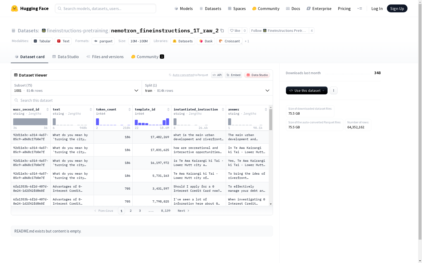Sort the text column
Screen dimensions: 422x263
click(91, 109)
